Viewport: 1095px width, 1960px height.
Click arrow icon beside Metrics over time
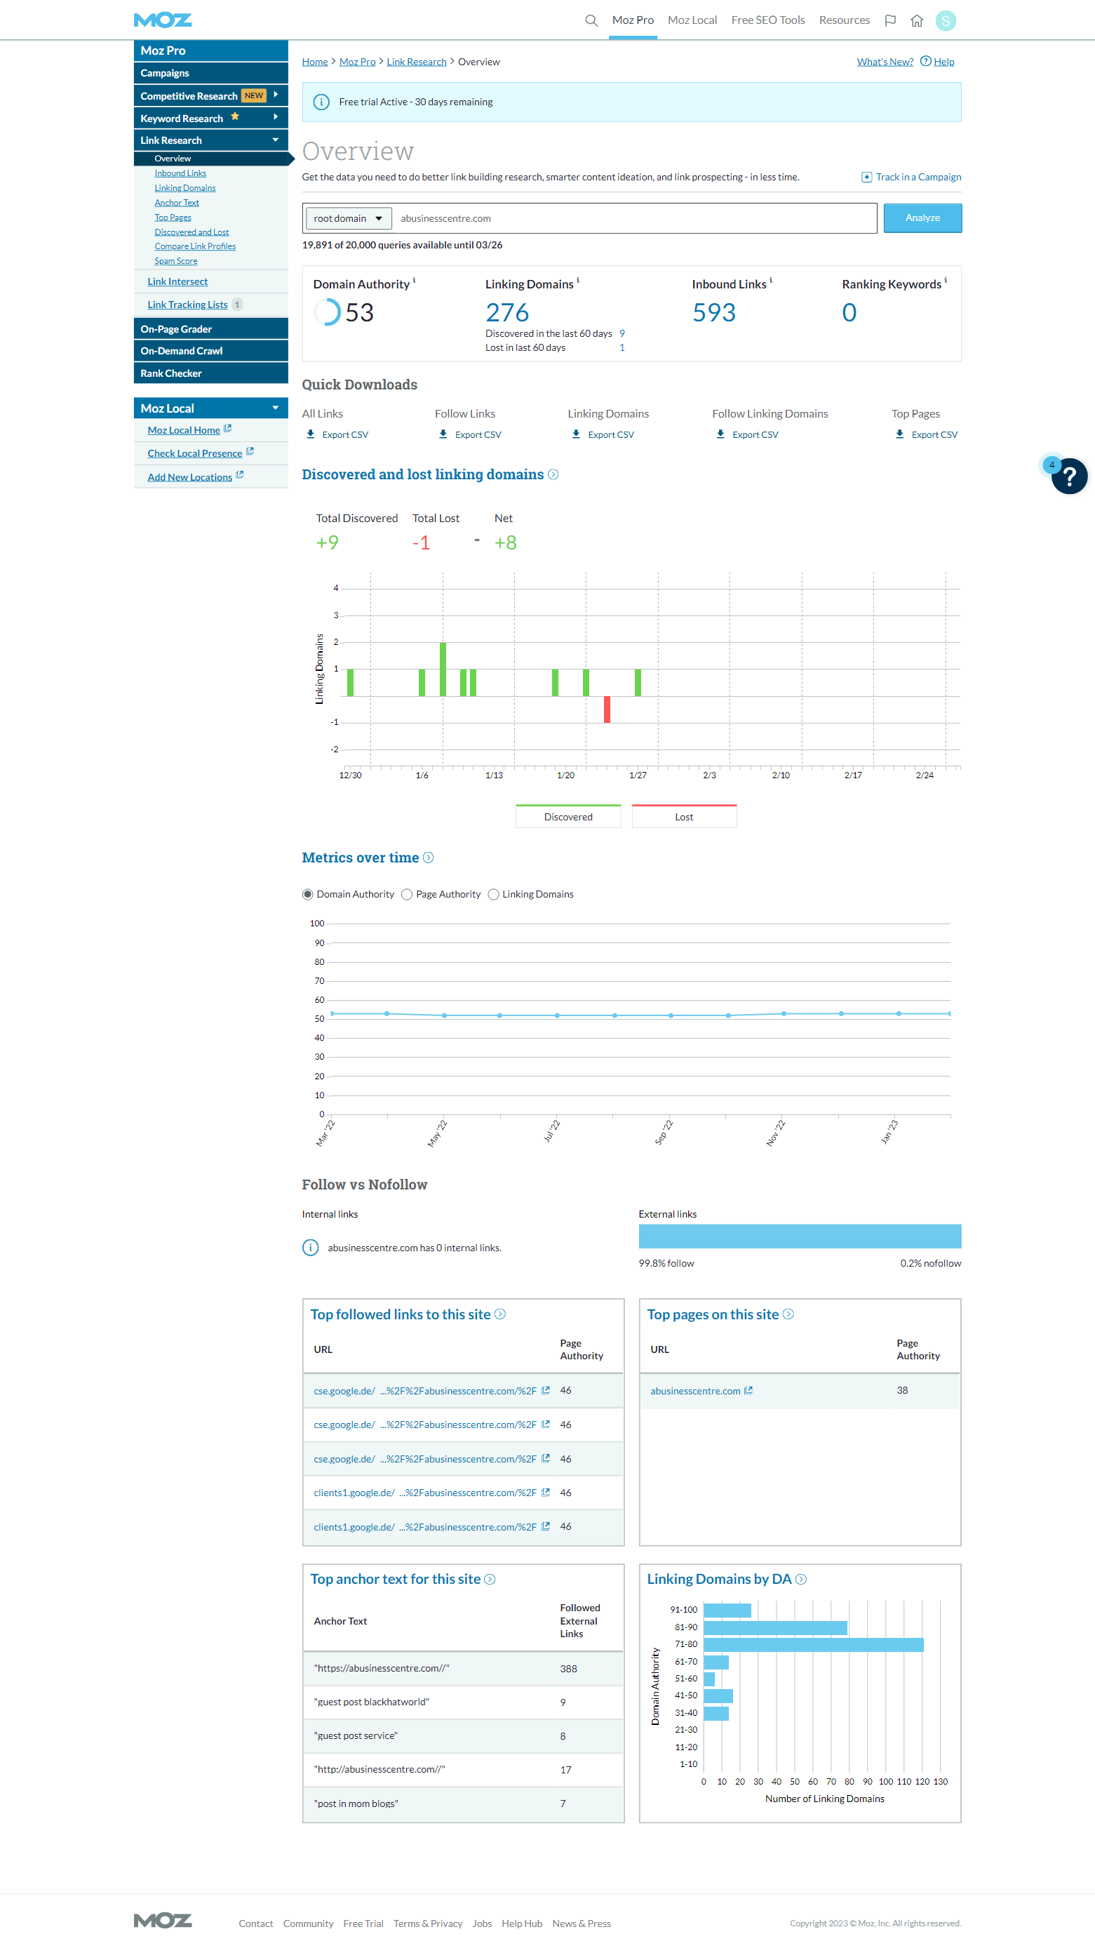tap(428, 858)
